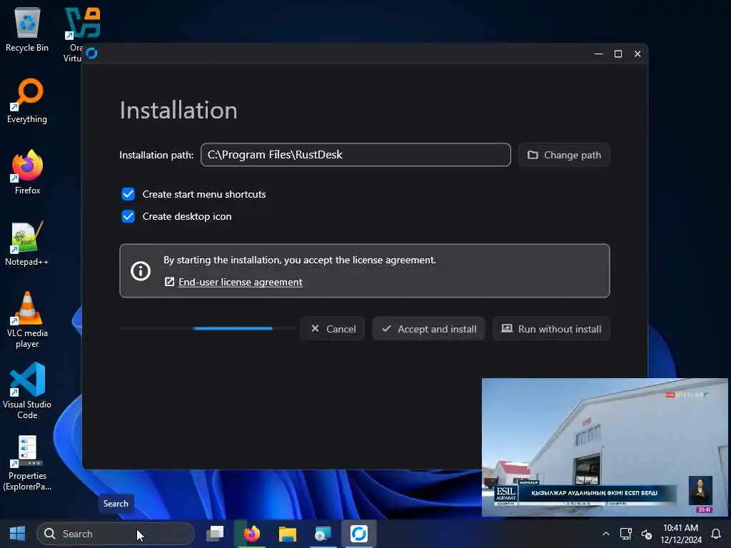Open the network status tray icon
The height and width of the screenshot is (548, 731).
tap(625, 534)
